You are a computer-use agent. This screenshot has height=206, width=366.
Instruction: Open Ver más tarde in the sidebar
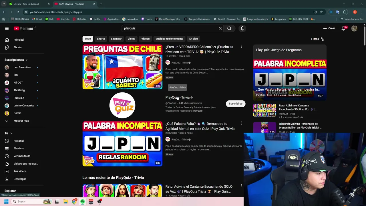22,156
